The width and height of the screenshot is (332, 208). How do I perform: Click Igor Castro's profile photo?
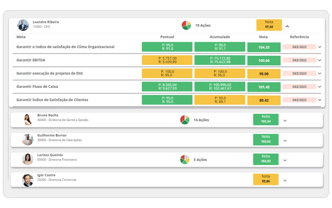tap(28, 180)
